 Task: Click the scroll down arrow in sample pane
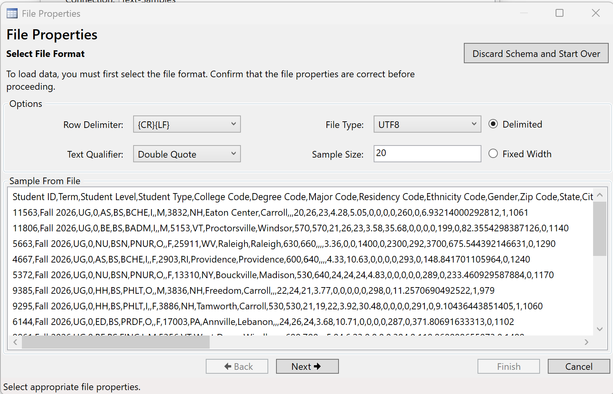tap(600, 329)
